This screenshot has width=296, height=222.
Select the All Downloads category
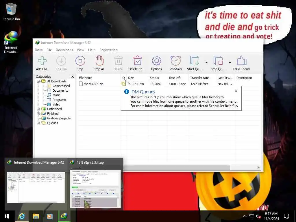pos(57,81)
